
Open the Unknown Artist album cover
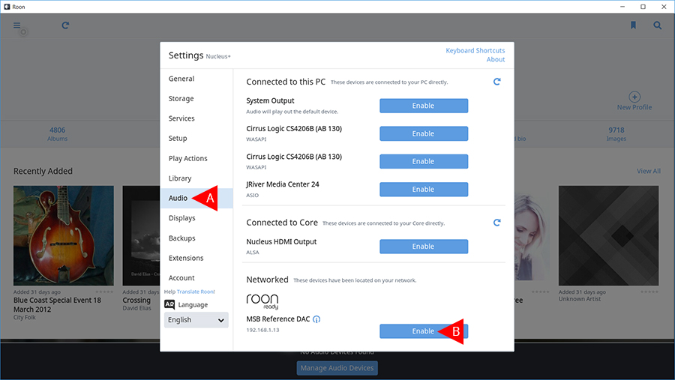(x=609, y=236)
